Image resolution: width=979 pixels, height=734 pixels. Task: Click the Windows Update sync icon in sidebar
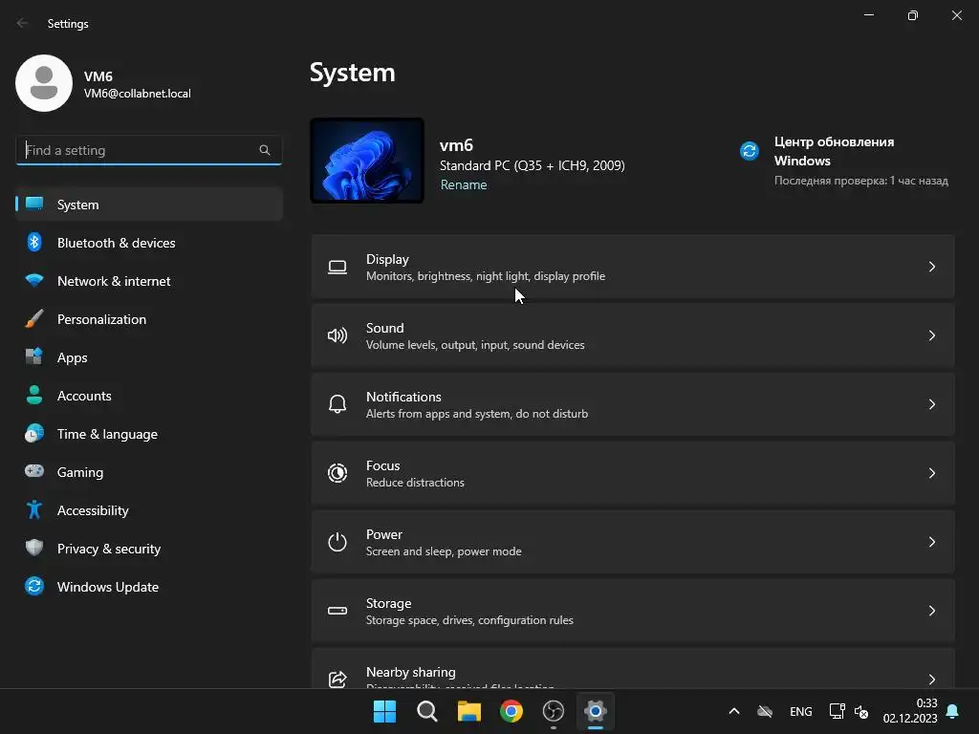pyautogui.click(x=34, y=586)
